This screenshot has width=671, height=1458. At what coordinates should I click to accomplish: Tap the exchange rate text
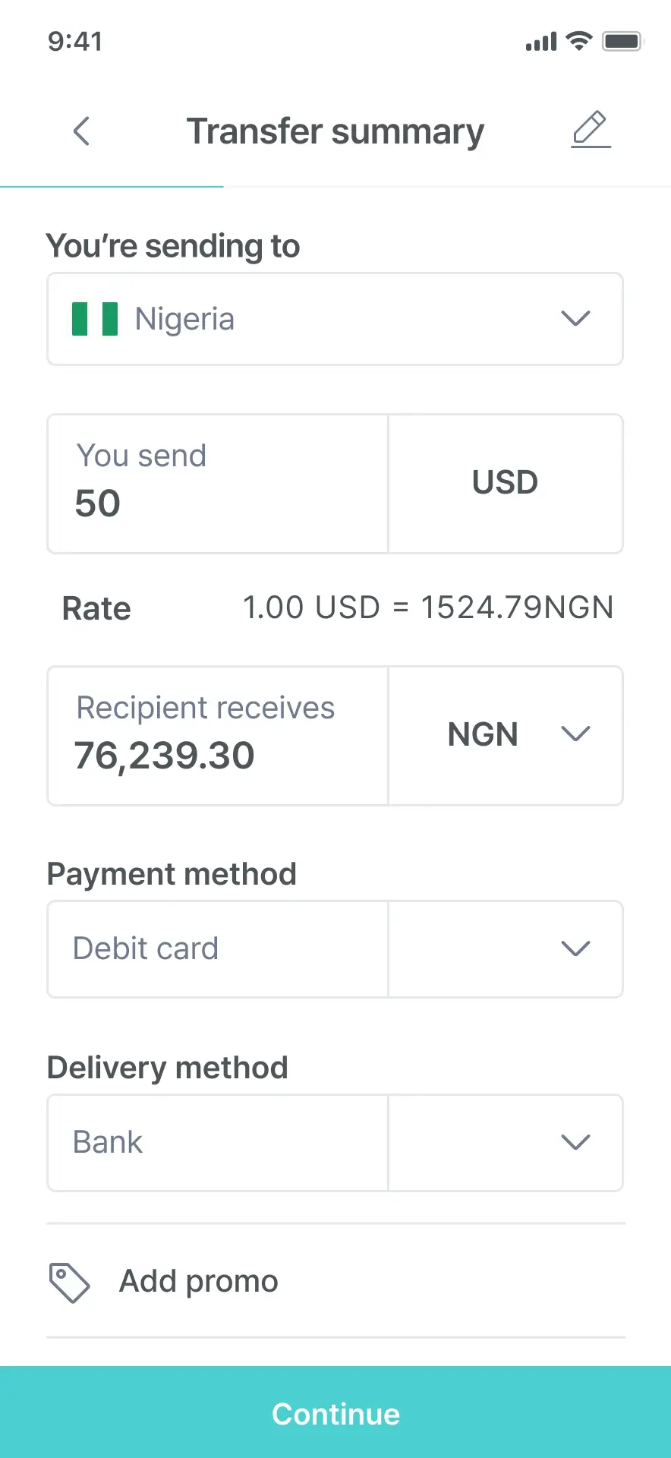tap(427, 607)
